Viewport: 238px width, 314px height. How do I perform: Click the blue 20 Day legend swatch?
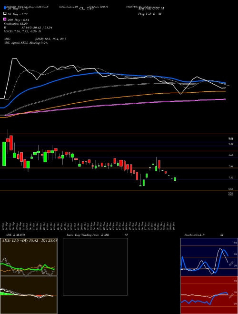pyautogui.click(x=5, y=8)
